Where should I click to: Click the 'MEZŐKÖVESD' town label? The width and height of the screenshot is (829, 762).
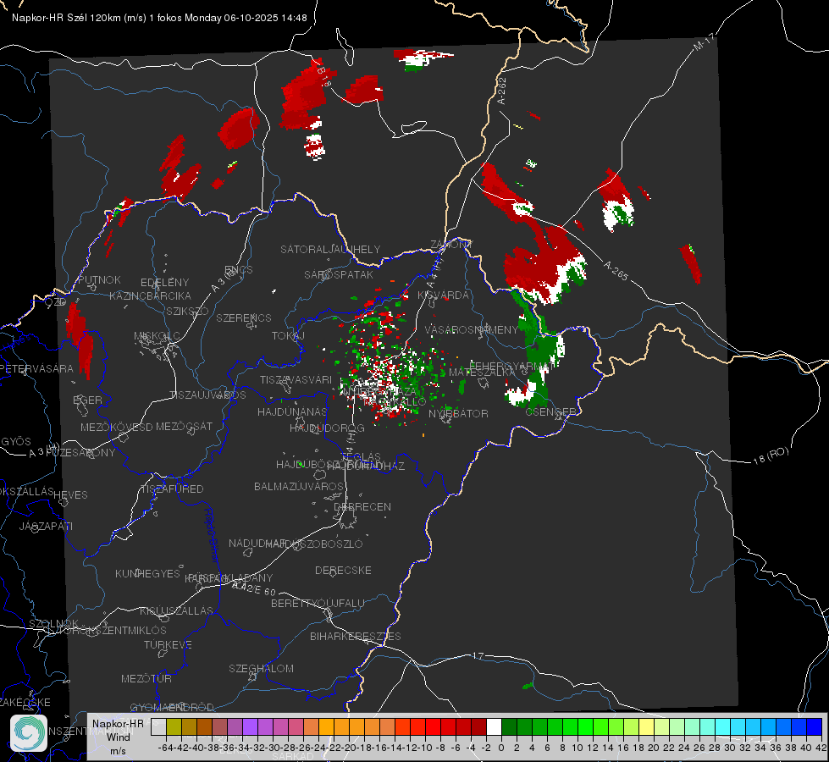(x=116, y=427)
